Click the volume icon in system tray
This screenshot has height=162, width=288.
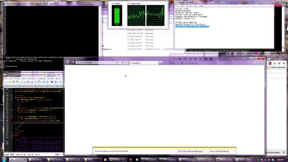pyautogui.click(x=269, y=160)
